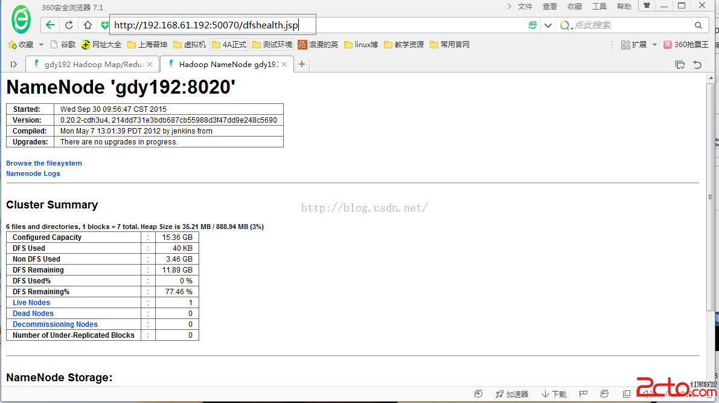
Task: Restore closed tab with undo icon
Action: 697,65
